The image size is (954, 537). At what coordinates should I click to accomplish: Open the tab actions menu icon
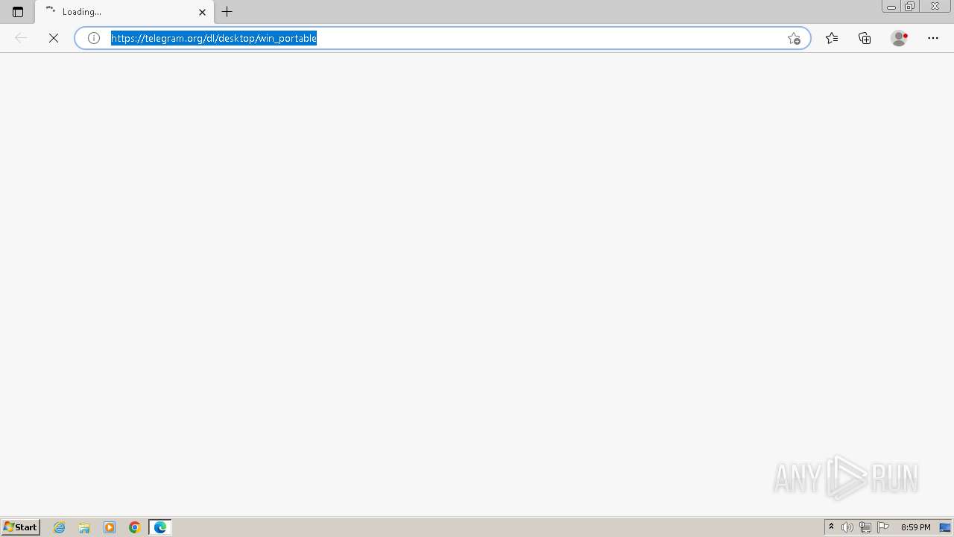tap(18, 12)
